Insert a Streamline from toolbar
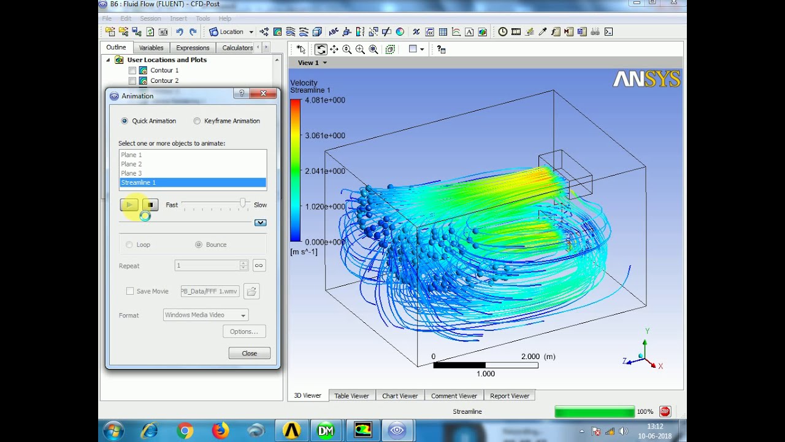This screenshot has height=442, width=785. 291,32
